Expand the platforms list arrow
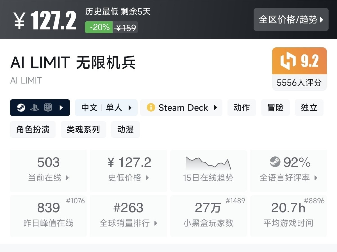The image size is (337, 252). [61, 108]
